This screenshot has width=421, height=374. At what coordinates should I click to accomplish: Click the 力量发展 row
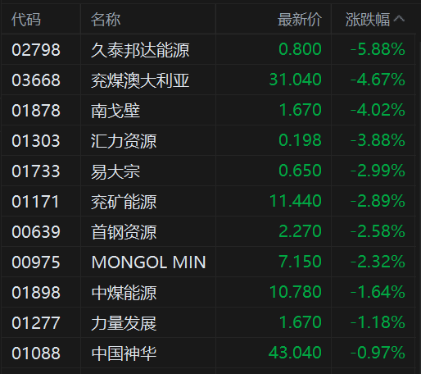click(208, 322)
